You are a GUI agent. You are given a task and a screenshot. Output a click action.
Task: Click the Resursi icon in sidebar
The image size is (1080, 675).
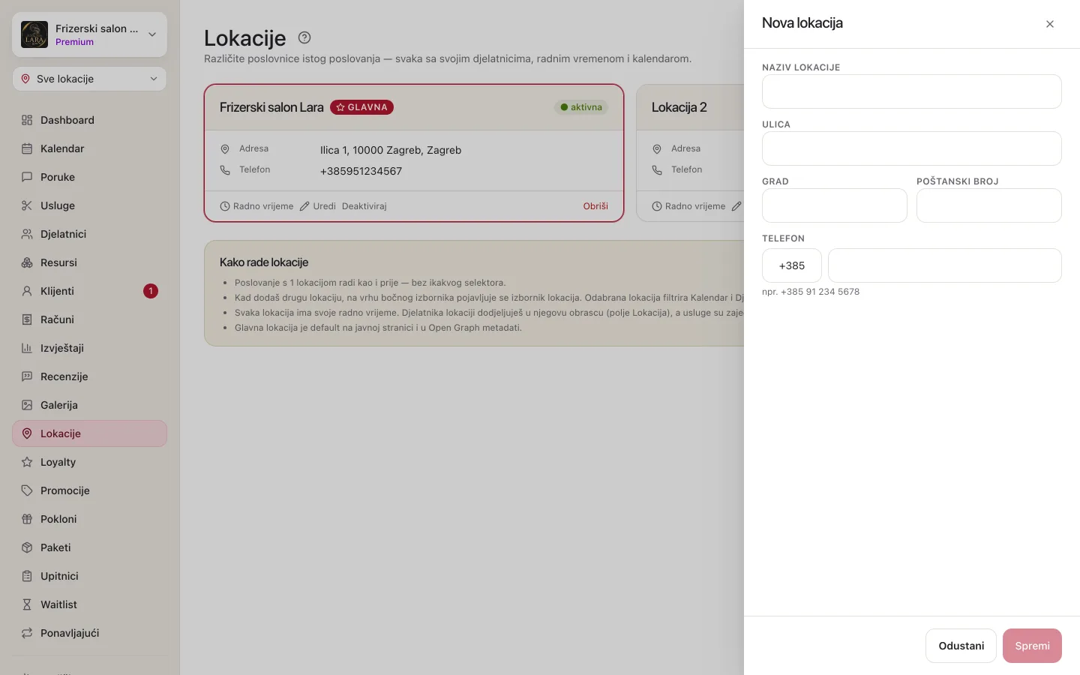pyautogui.click(x=27, y=262)
